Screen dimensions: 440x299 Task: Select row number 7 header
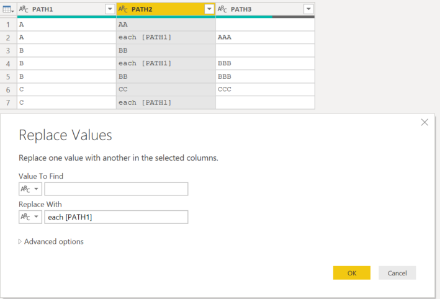(x=9, y=102)
